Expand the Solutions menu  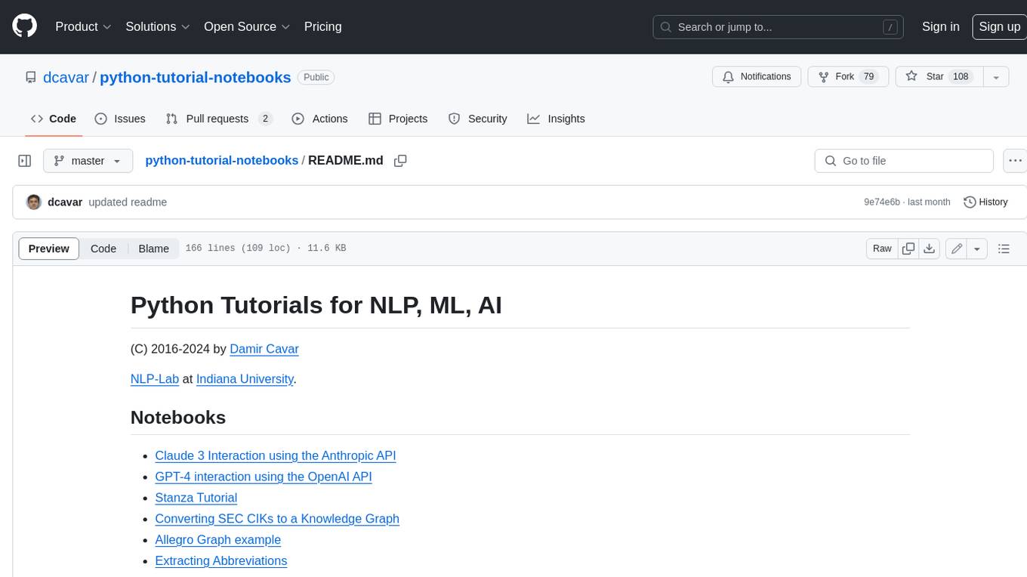158,26
